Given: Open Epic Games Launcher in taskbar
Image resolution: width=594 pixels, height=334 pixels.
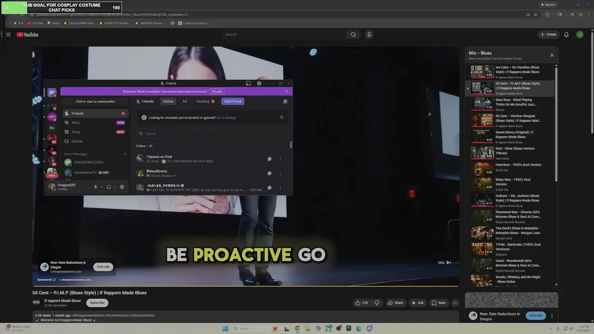Looking at the screenshot, I should (349, 328).
